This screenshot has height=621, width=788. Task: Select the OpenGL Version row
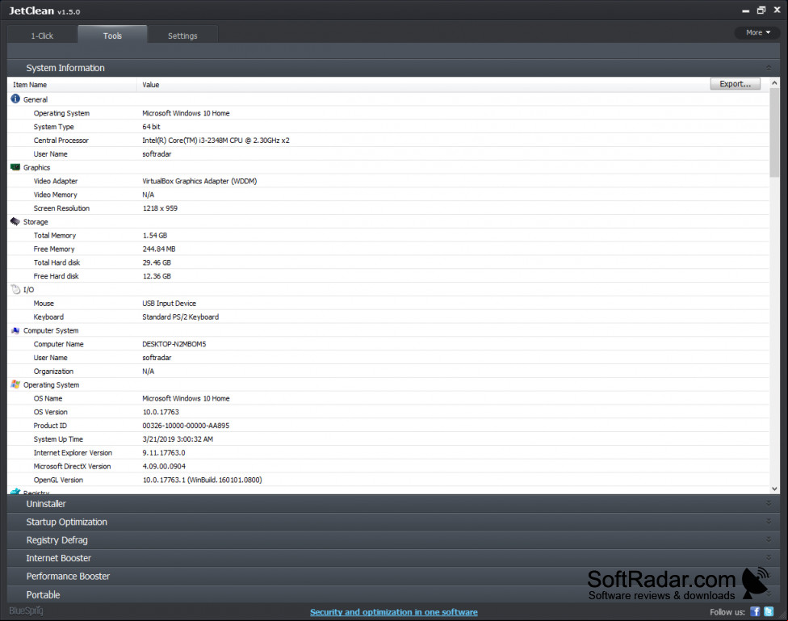(x=388, y=480)
